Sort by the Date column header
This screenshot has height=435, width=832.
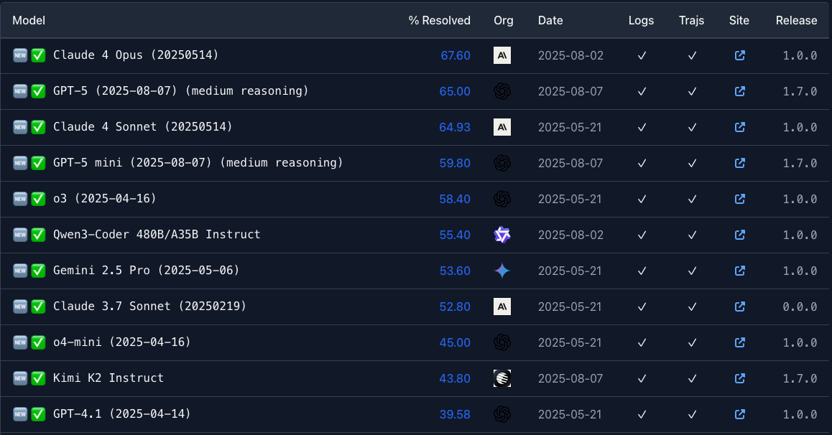550,20
